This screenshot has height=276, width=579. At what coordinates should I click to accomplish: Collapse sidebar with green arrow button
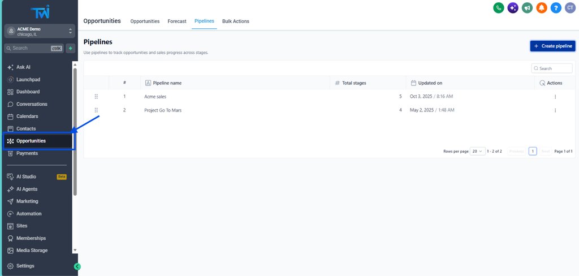pos(77,266)
